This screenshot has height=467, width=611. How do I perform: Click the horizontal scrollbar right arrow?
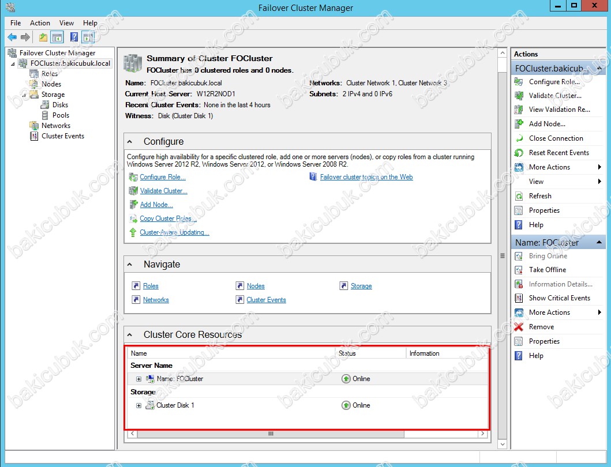click(483, 434)
